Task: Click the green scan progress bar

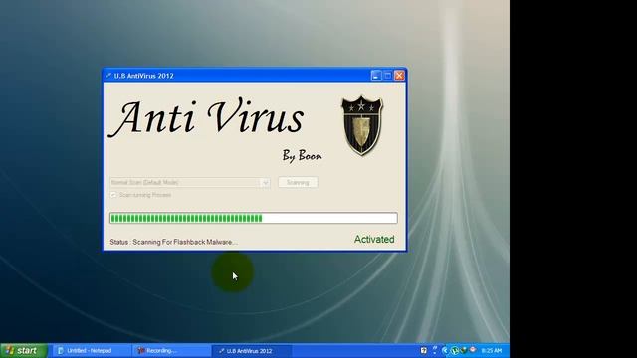Action: point(254,218)
